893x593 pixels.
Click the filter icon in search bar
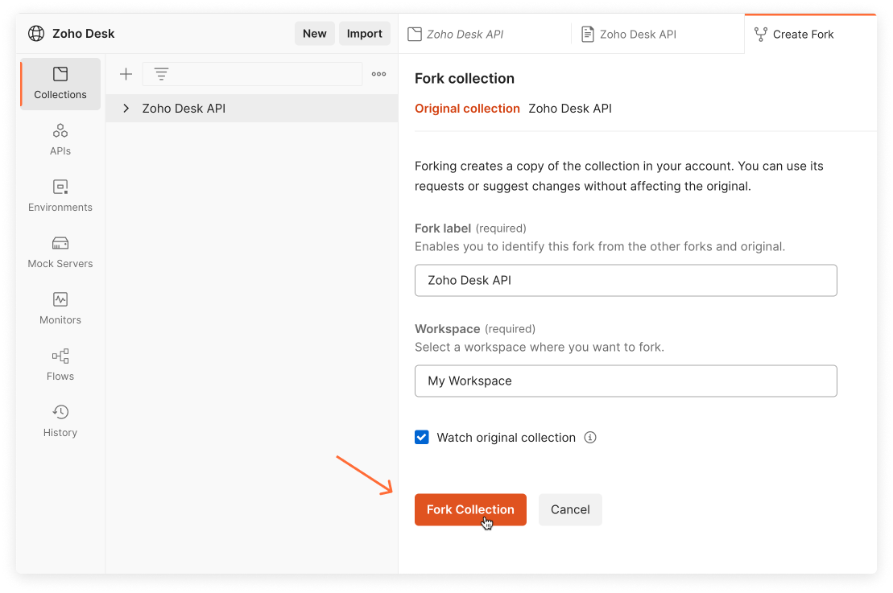tap(162, 74)
